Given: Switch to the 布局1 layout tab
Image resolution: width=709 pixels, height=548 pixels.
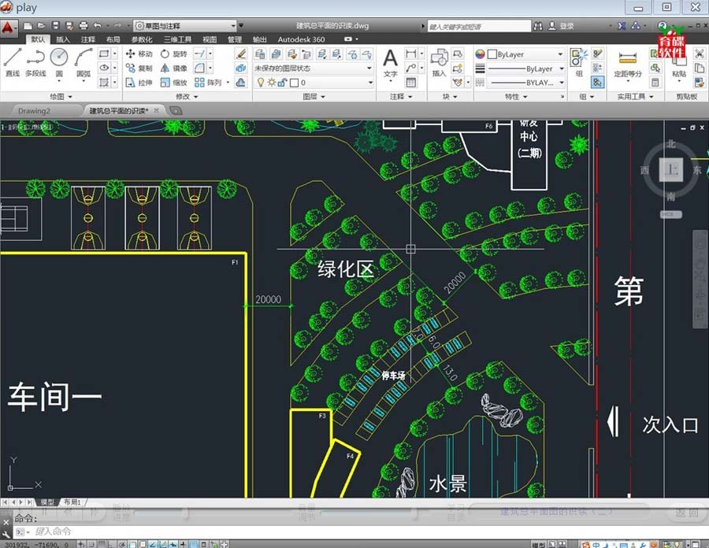Looking at the screenshot, I should pyautogui.click(x=71, y=502).
